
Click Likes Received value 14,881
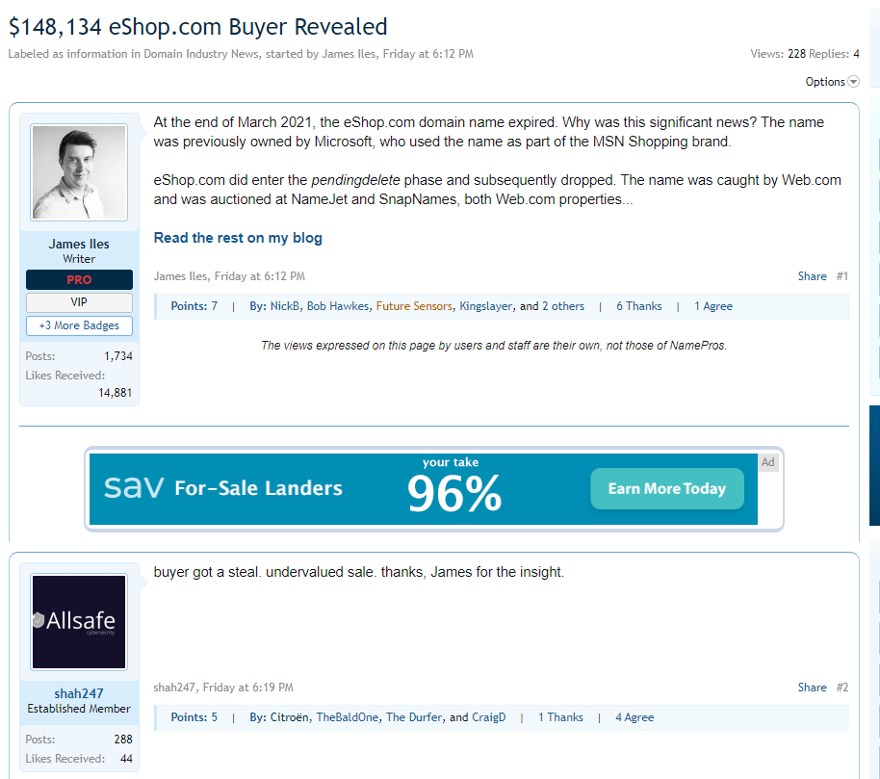(x=115, y=393)
